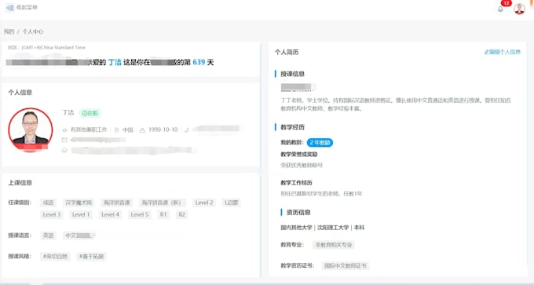Click the blue 639 day count

point(199,62)
